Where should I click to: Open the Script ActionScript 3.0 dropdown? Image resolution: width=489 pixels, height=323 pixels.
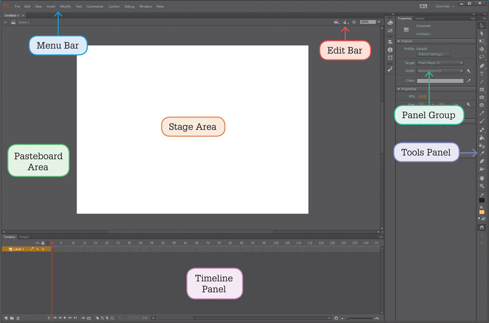coord(440,71)
